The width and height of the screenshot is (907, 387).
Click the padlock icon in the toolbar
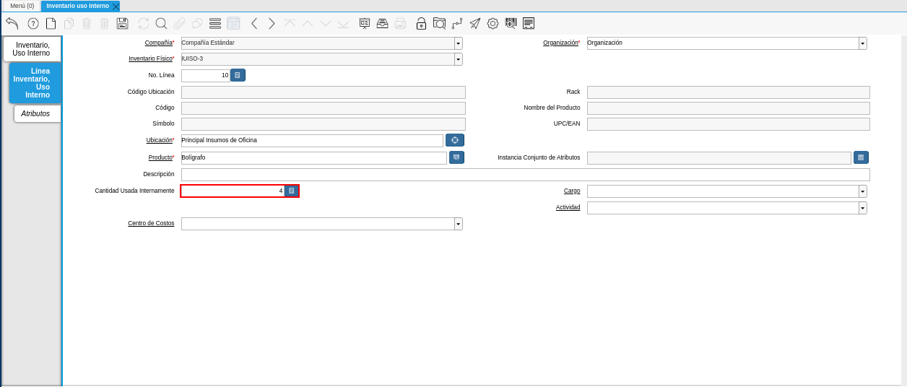pos(421,23)
